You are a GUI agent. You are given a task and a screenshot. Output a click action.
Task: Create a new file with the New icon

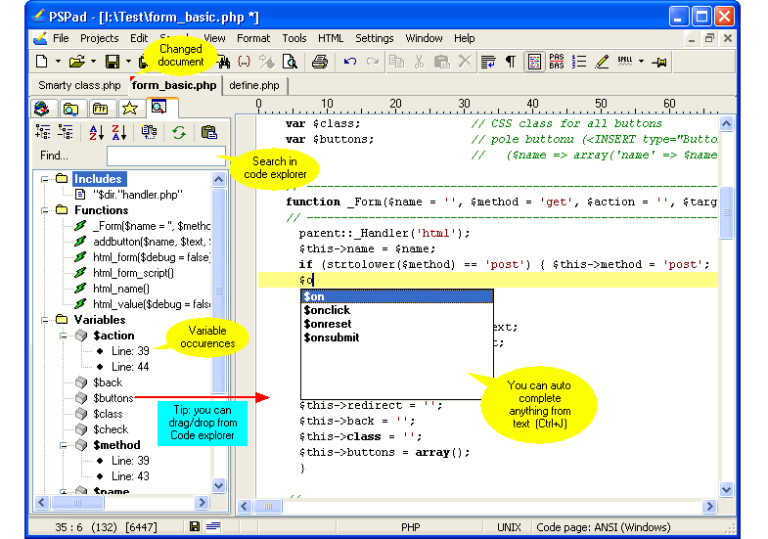click(x=42, y=62)
